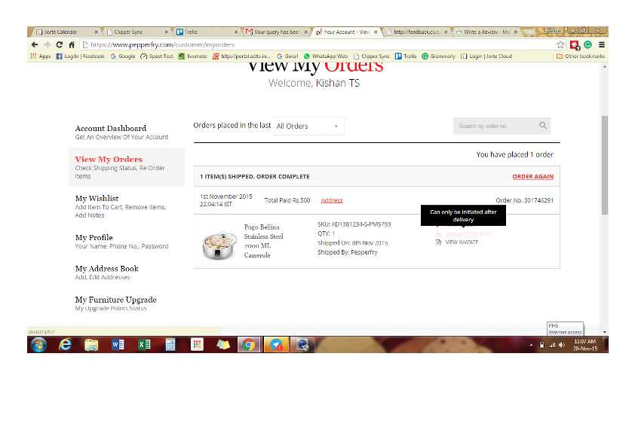Open the WhatsApp Web bookmark

326,56
